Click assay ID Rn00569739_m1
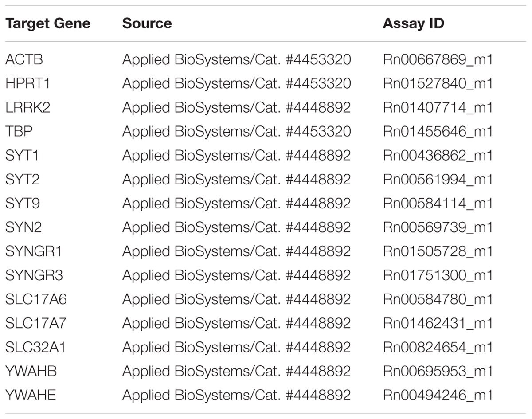Viewport: 532px width, 419px height. [x=438, y=227]
